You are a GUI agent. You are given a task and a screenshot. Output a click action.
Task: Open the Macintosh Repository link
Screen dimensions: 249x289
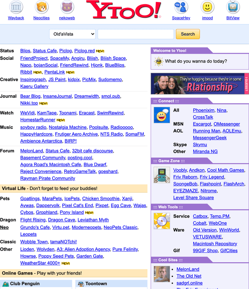(215, 244)
